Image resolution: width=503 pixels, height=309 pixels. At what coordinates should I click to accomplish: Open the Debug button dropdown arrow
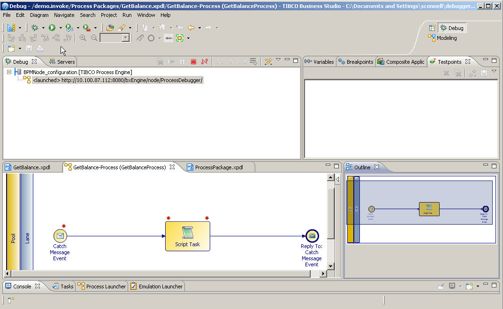(43, 28)
